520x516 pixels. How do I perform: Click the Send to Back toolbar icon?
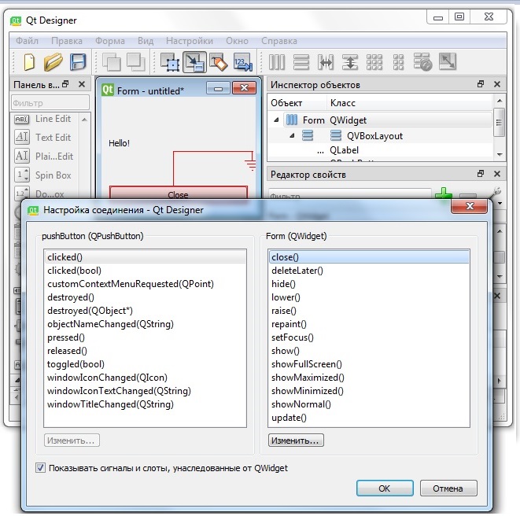pos(112,62)
